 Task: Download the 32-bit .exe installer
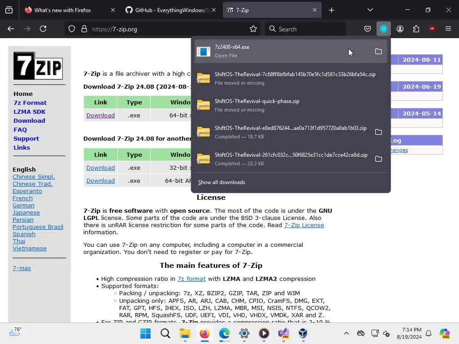point(100,168)
